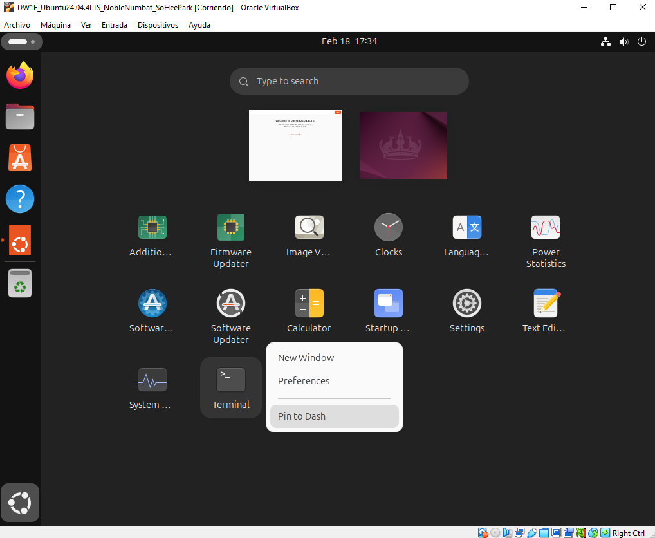Switch to the empty wallpaper workspace thumbnail
Image resolution: width=655 pixels, height=538 pixels.
click(x=403, y=145)
